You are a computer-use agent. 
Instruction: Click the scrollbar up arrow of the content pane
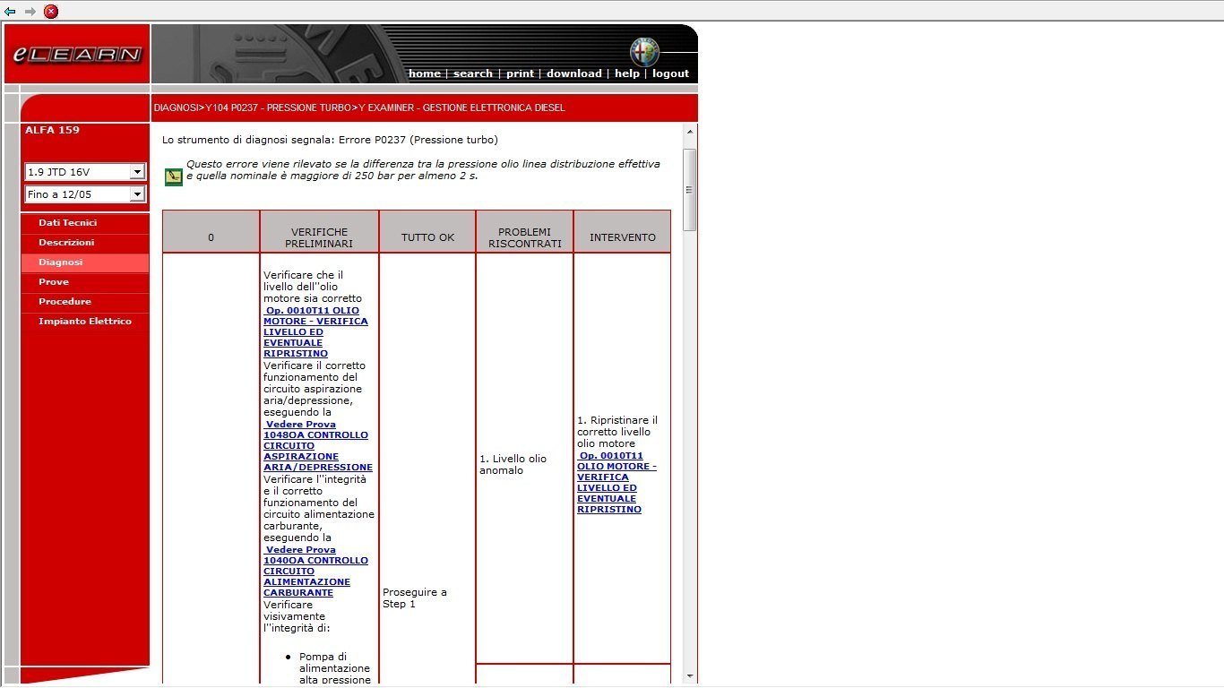click(689, 132)
